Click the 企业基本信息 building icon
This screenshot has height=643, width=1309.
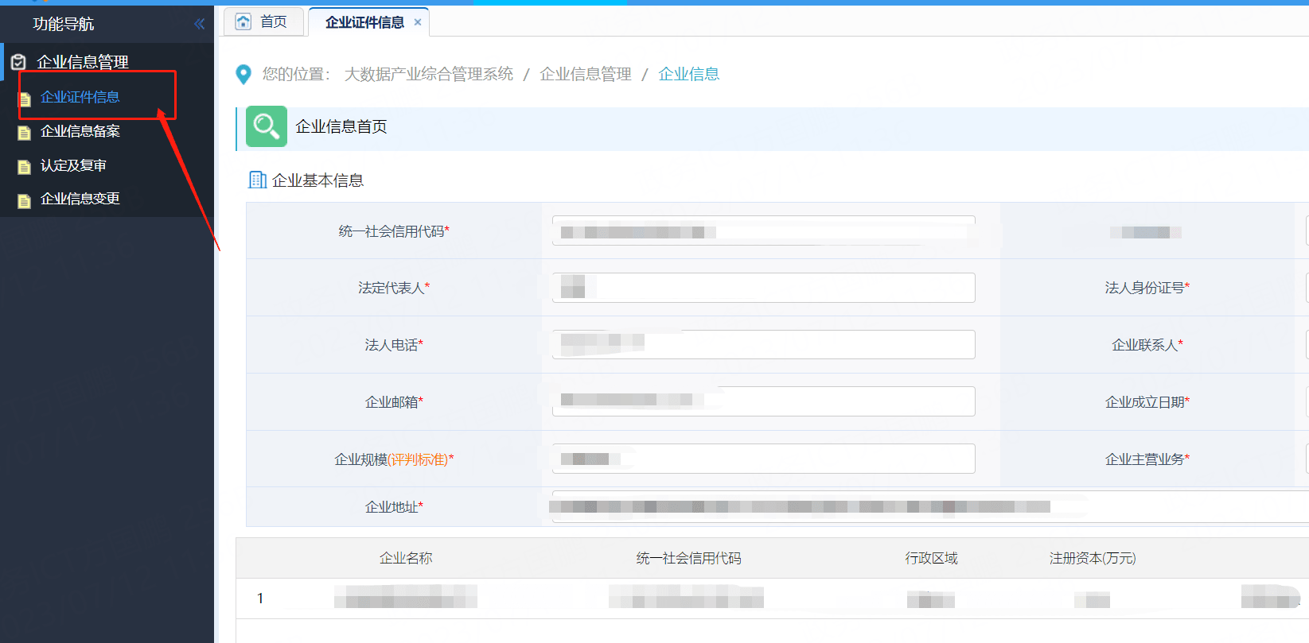pos(257,180)
